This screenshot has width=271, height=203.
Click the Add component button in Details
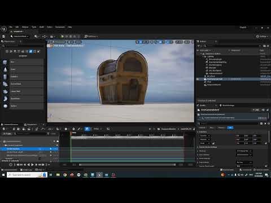click(256, 110)
